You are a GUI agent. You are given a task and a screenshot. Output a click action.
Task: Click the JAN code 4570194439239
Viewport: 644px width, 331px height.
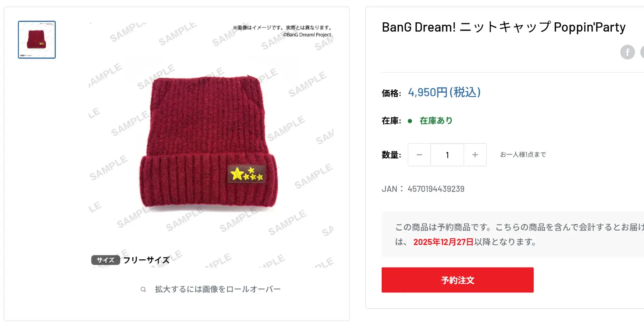coord(436,189)
